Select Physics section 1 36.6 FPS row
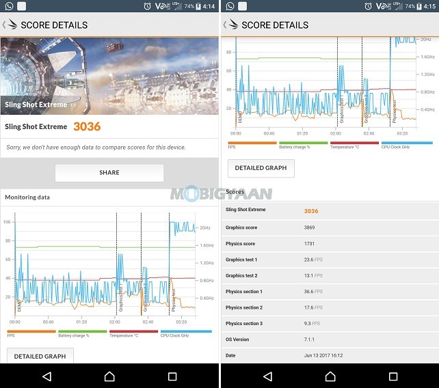Viewport: 439px width, 388px height. [330, 292]
